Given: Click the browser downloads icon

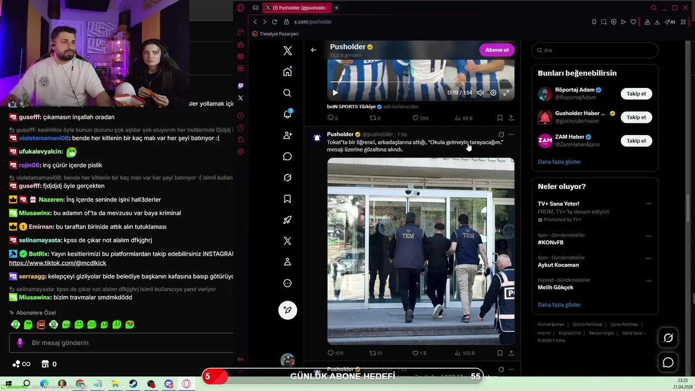Looking at the screenshot, I should coord(657,22).
